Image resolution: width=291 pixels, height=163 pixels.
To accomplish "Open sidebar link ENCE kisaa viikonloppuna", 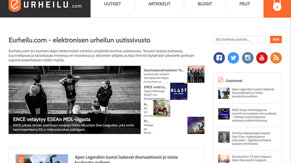I will (x=254, y=115).
